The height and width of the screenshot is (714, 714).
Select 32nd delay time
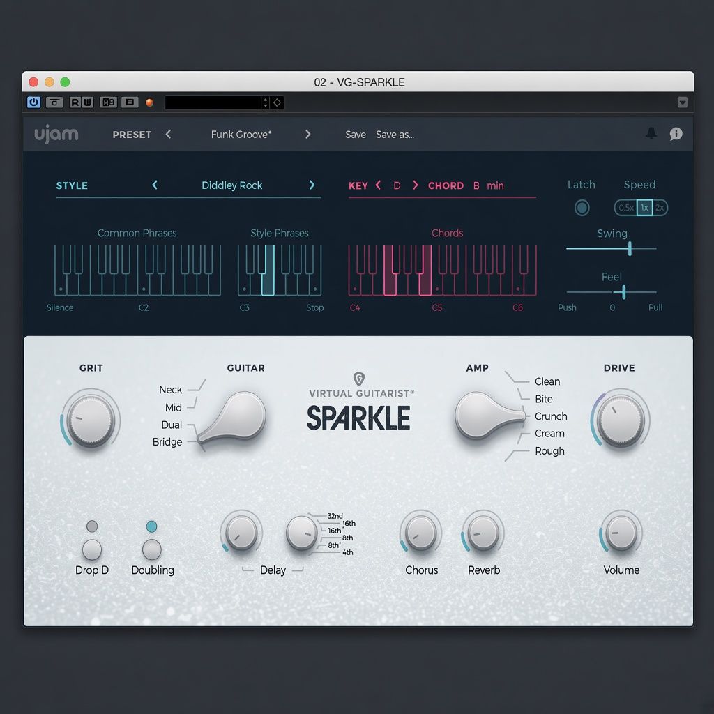point(335,516)
